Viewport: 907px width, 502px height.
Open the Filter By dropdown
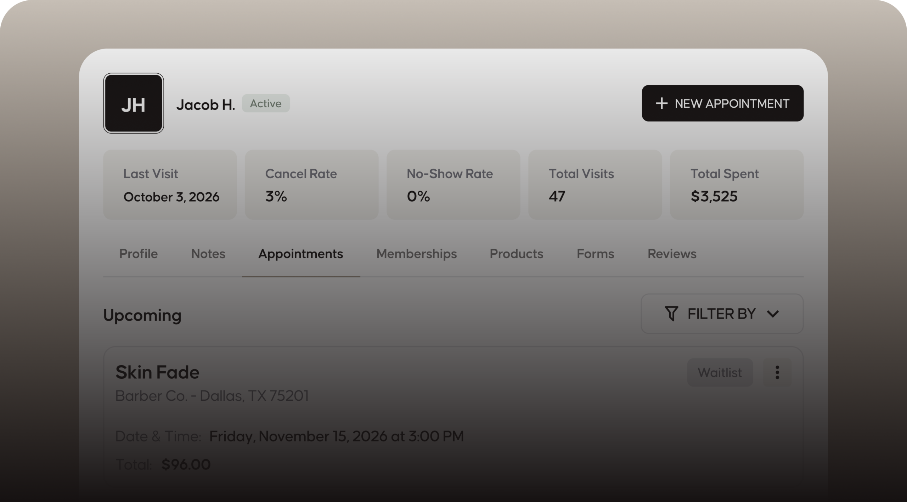pos(722,314)
